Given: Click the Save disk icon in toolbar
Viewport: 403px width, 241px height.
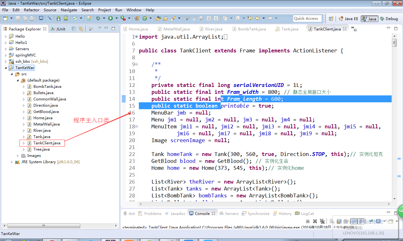Looking at the screenshot, I should tap(18, 18).
